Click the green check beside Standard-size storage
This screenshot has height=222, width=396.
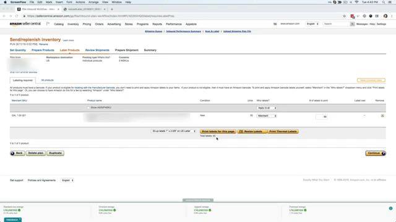click(x=19, y=210)
